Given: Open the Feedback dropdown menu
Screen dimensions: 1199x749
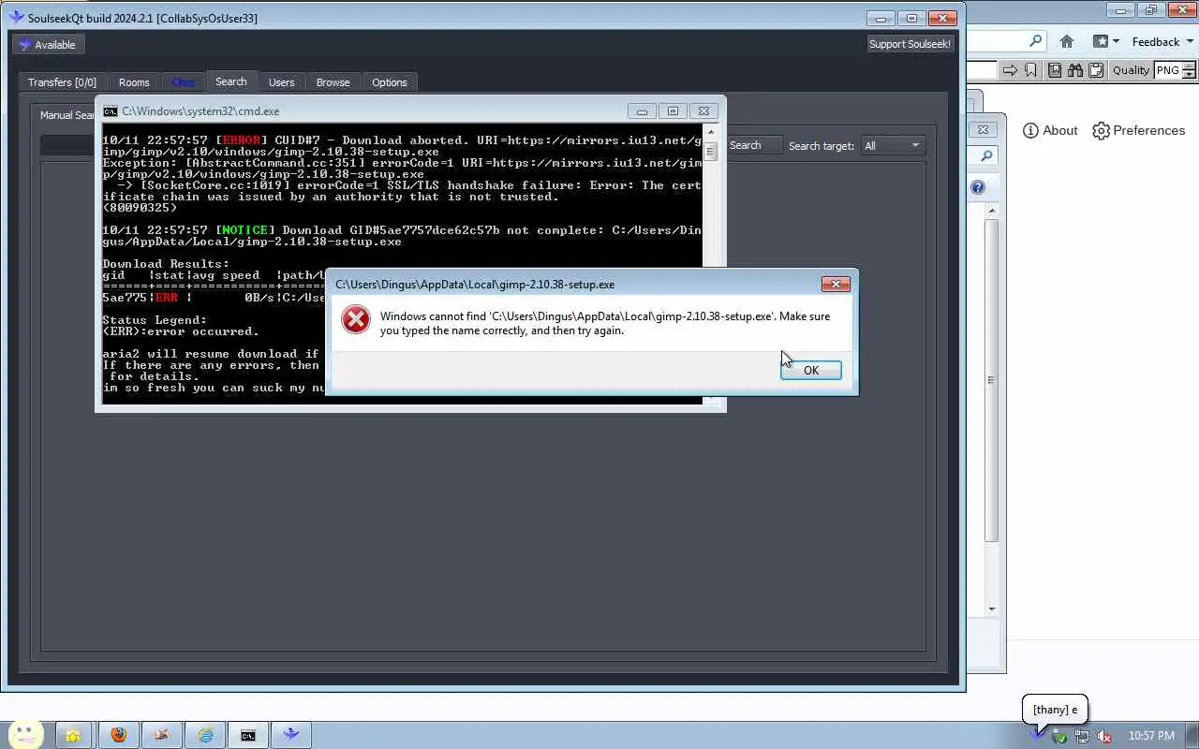Looking at the screenshot, I should [x=1163, y=41].
